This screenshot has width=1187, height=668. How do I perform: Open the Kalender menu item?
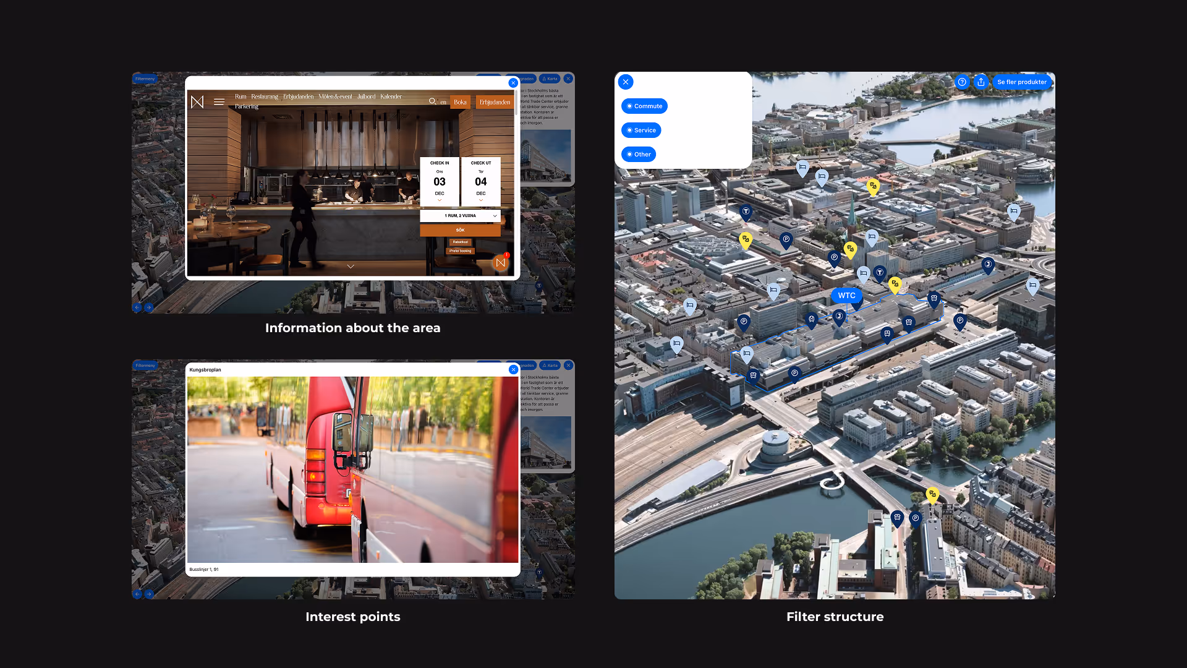click(x=391, y=96)
